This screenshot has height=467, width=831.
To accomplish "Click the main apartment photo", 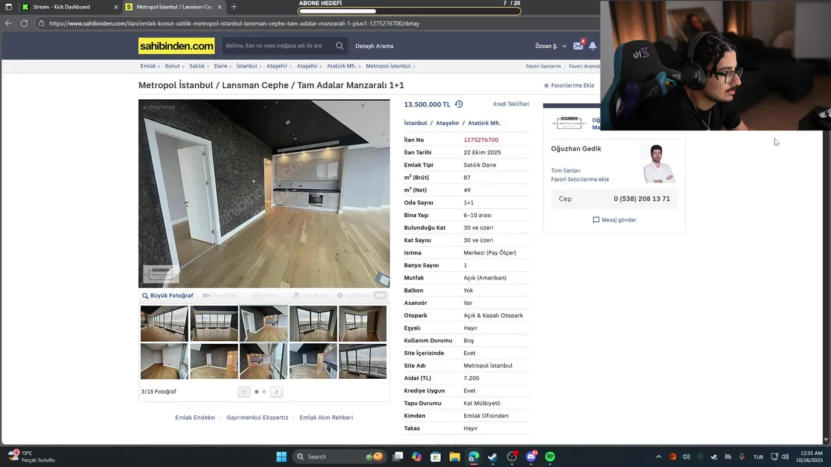I will pos(264,193).
